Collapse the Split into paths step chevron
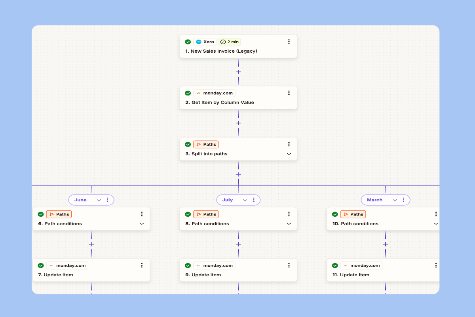This screenshot has height=317, width=475. pyautogui.click(x=289, y=154)
